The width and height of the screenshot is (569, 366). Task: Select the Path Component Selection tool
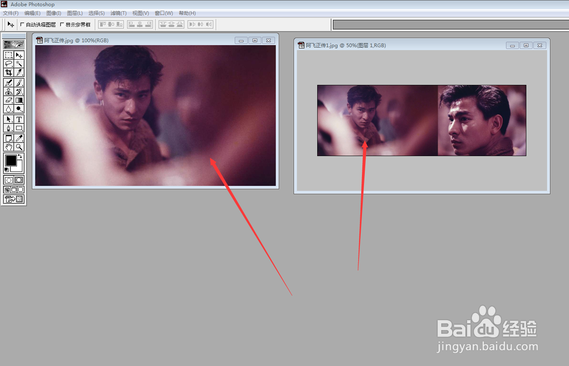point(9,119)
